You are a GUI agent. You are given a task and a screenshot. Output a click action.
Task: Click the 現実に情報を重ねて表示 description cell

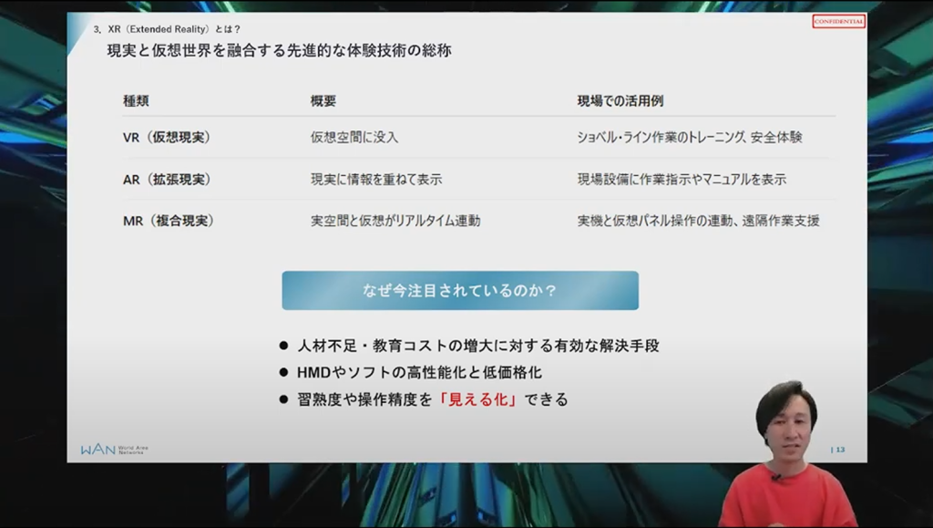click(x=376, y=180)
